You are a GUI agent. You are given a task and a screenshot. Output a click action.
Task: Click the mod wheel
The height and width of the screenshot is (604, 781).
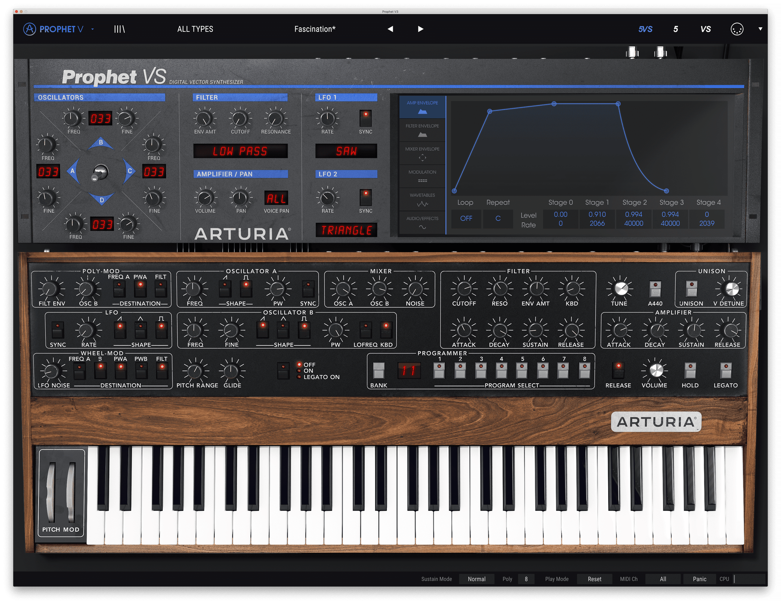(71, 491)
